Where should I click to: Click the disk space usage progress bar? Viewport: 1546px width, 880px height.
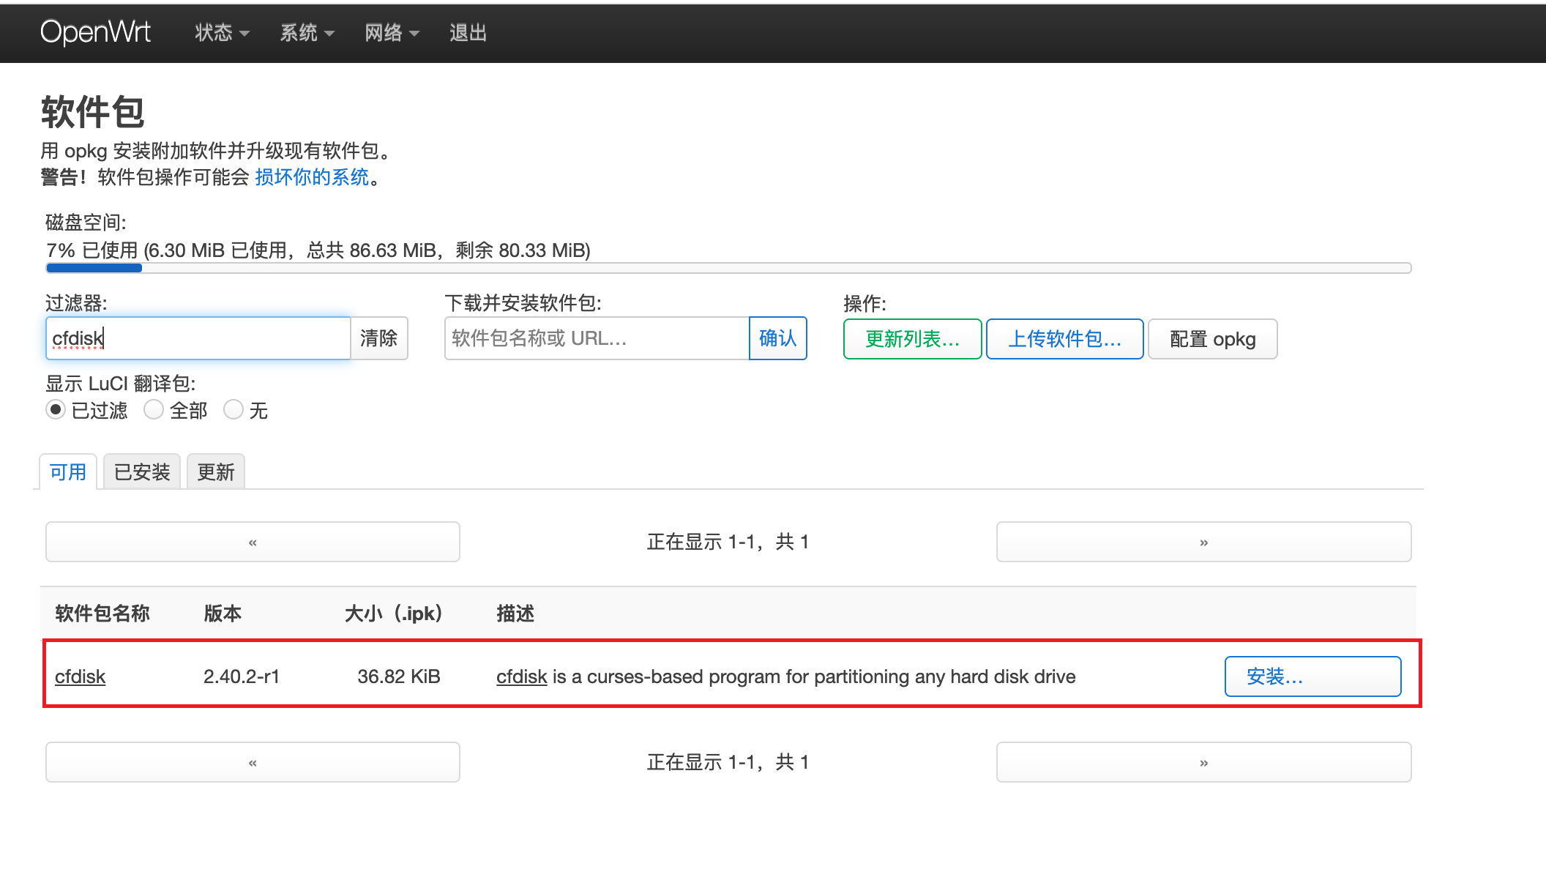pyautogui.click(x=728, y=268)
